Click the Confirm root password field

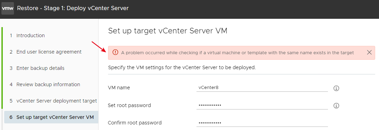pyautogui.click(x=262, y=123)
